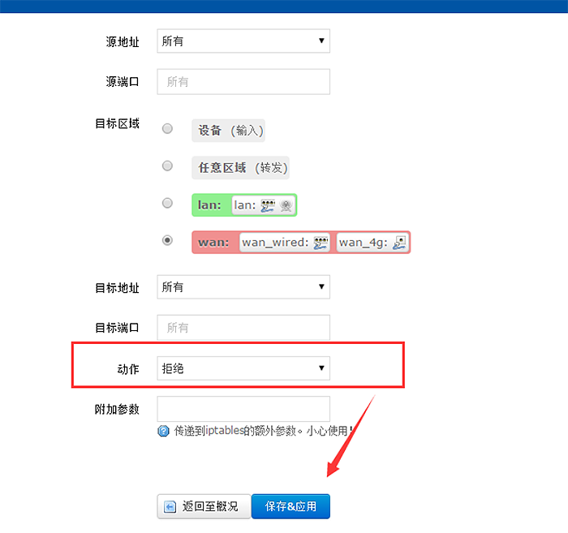Open the 源地址 dropdown

tap(243, 41)
